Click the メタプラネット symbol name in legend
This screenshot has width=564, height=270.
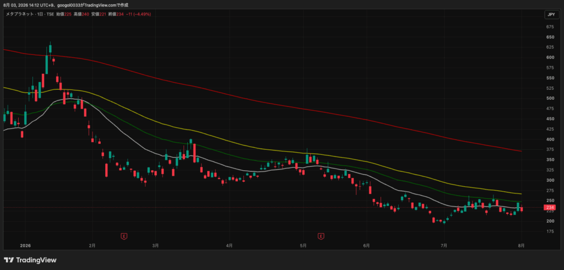click(x=20, y=14)
